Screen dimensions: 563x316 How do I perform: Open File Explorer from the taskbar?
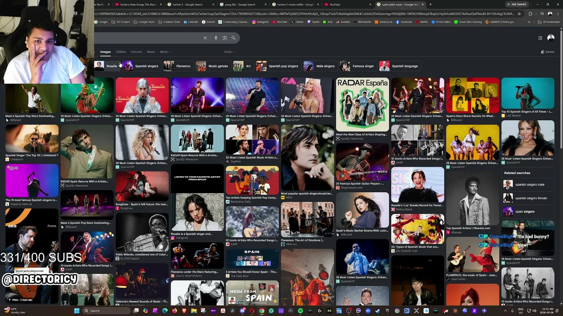click(x=194, y=311)
